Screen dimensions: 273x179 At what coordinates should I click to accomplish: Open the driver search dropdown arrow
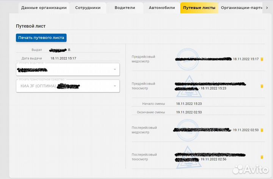pos(115,69)
